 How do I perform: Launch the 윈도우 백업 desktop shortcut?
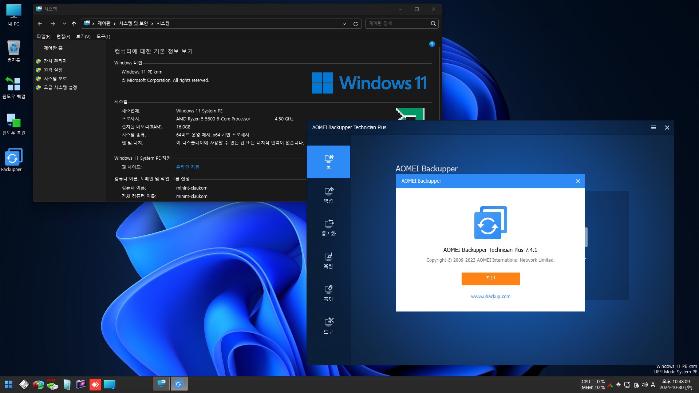click(x=14, y=88)
